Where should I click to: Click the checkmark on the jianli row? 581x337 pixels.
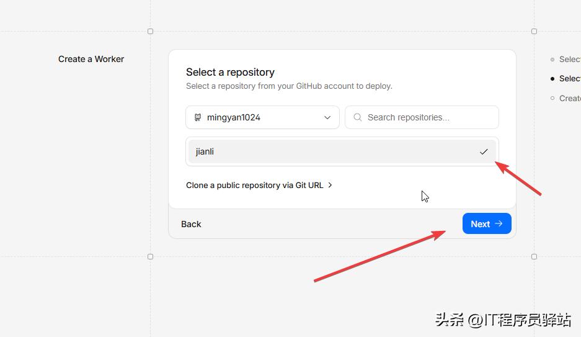(x=484, y=151)
